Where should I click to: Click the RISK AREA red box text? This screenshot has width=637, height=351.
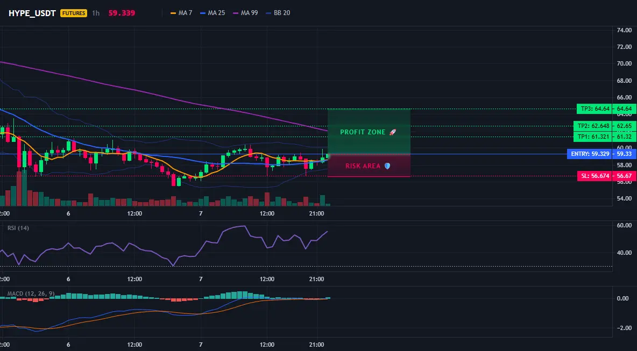coord(363,166)
